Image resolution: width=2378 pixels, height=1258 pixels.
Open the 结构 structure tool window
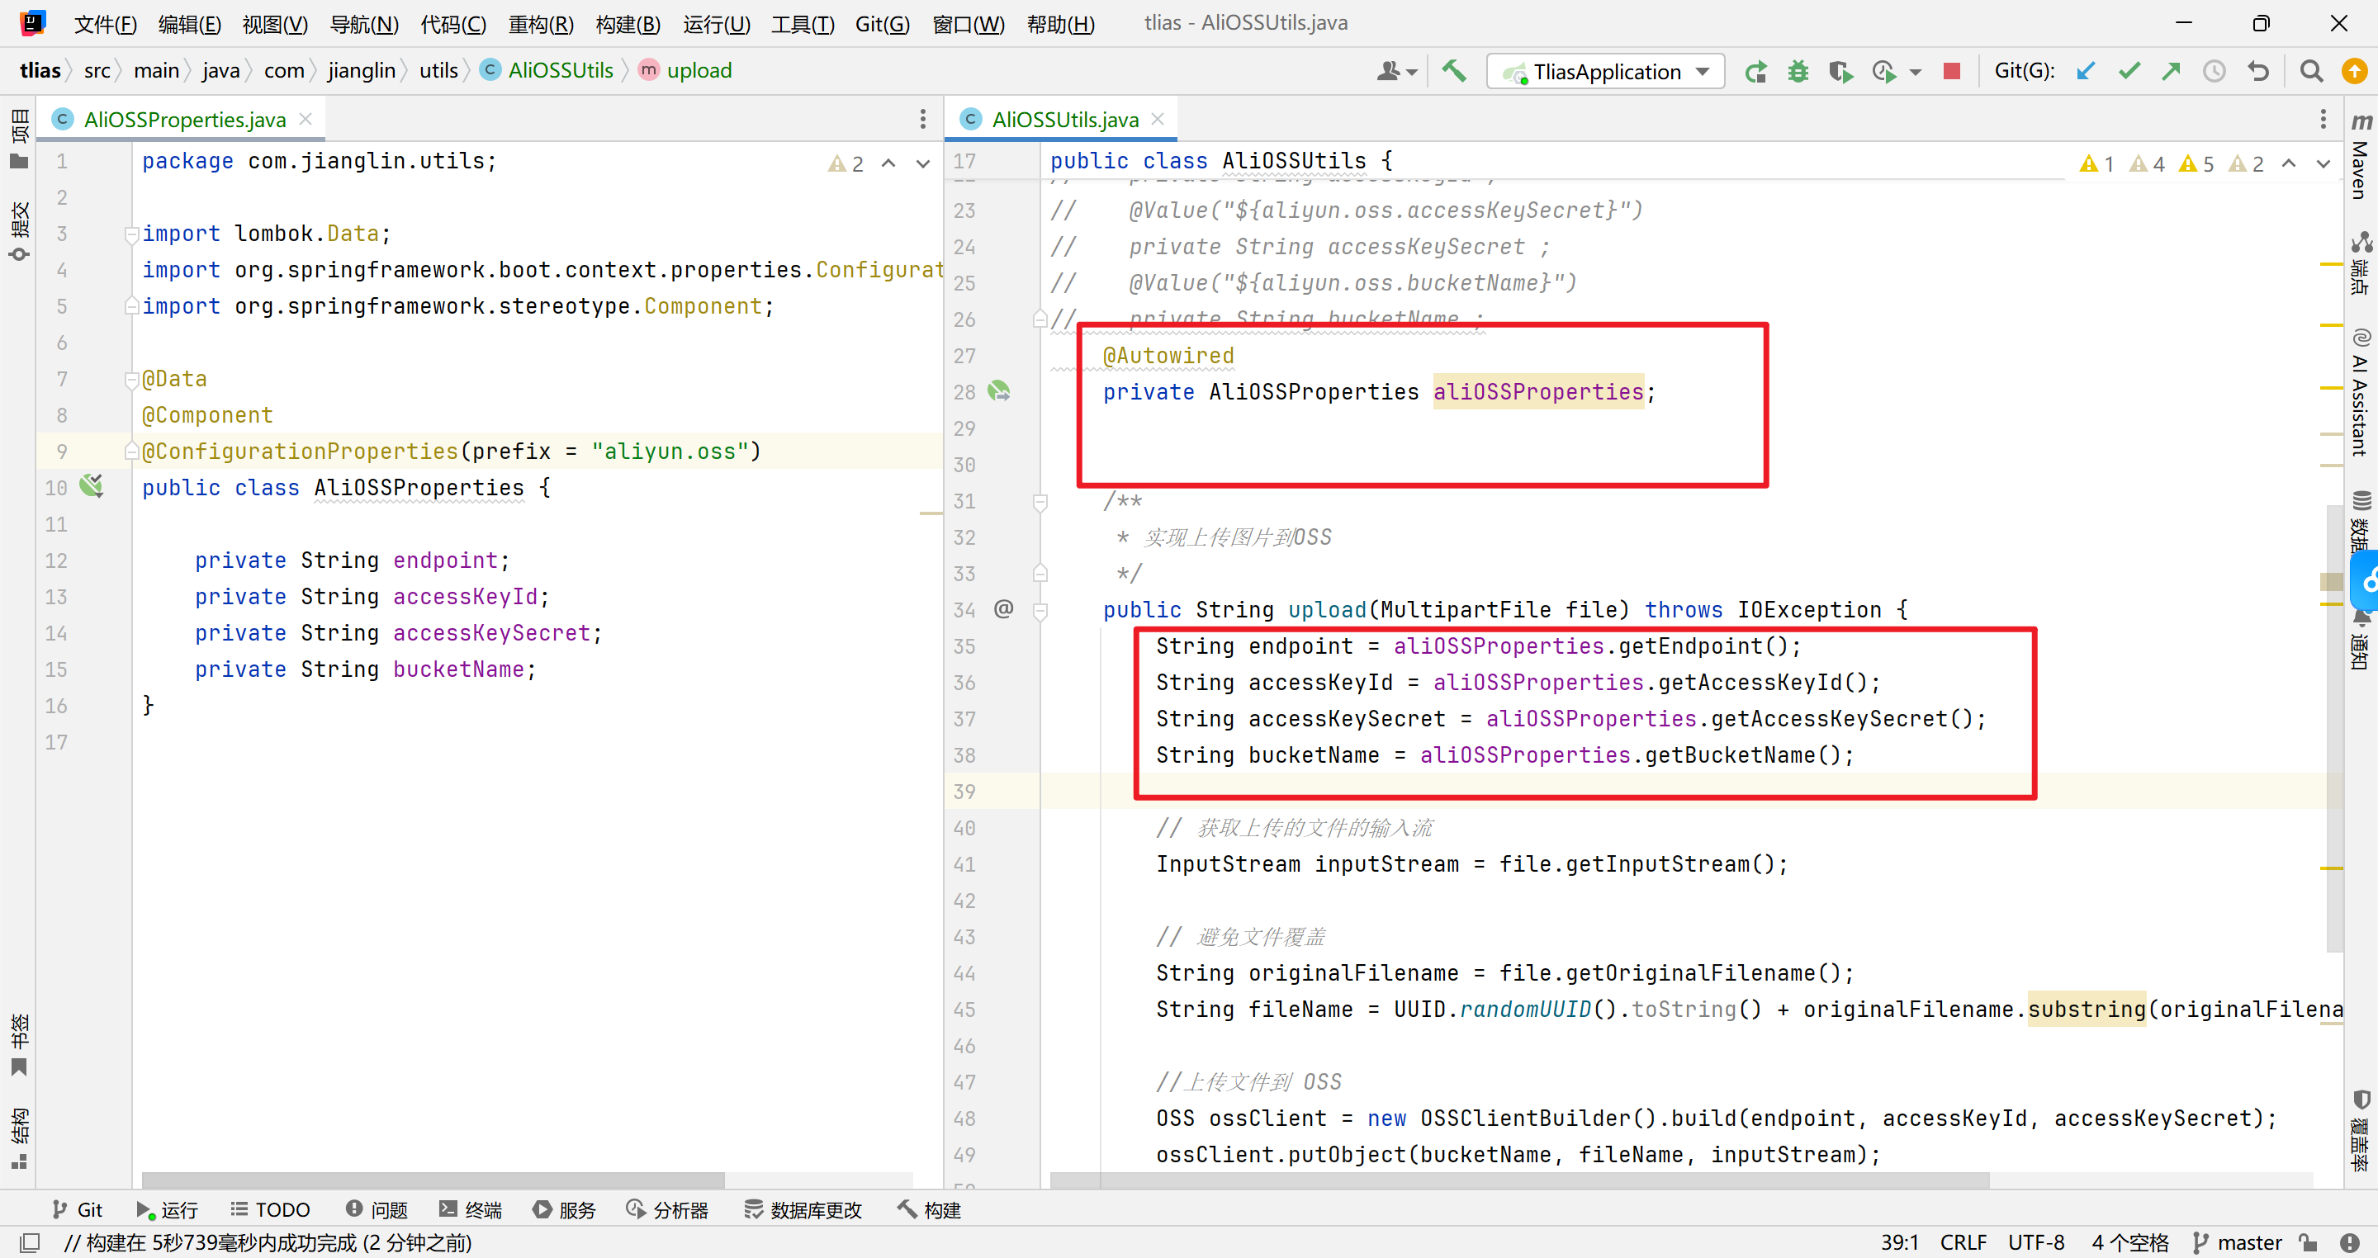click(18, 1138)
